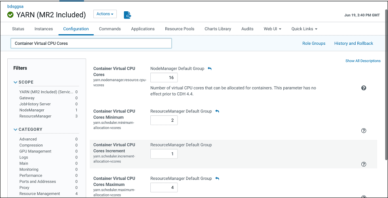Open the Quick Links dropdown

304,29
